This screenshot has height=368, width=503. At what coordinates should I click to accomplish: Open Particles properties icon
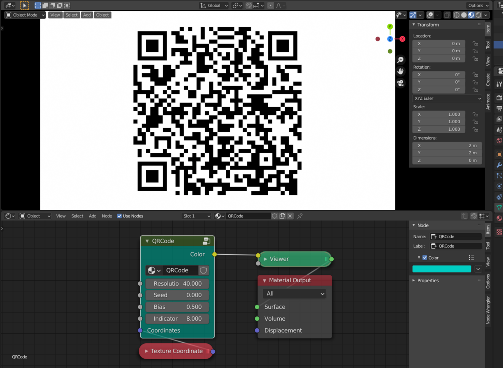pyautogui.click(x=499, y=176)
